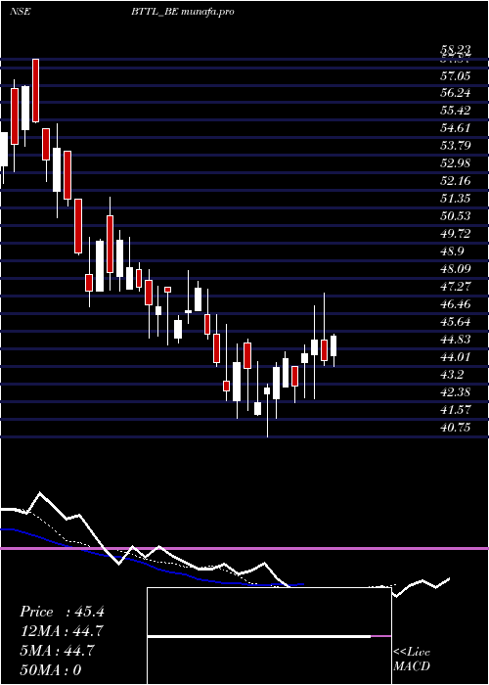
Task: Click the 49.72 price axis label
Action: [x=456, y=234]
